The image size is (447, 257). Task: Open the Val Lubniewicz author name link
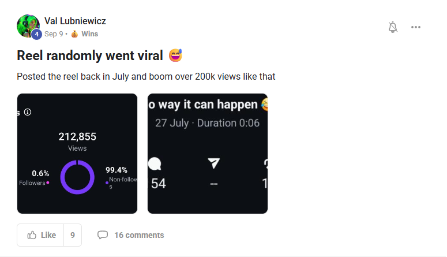(75, 21)
